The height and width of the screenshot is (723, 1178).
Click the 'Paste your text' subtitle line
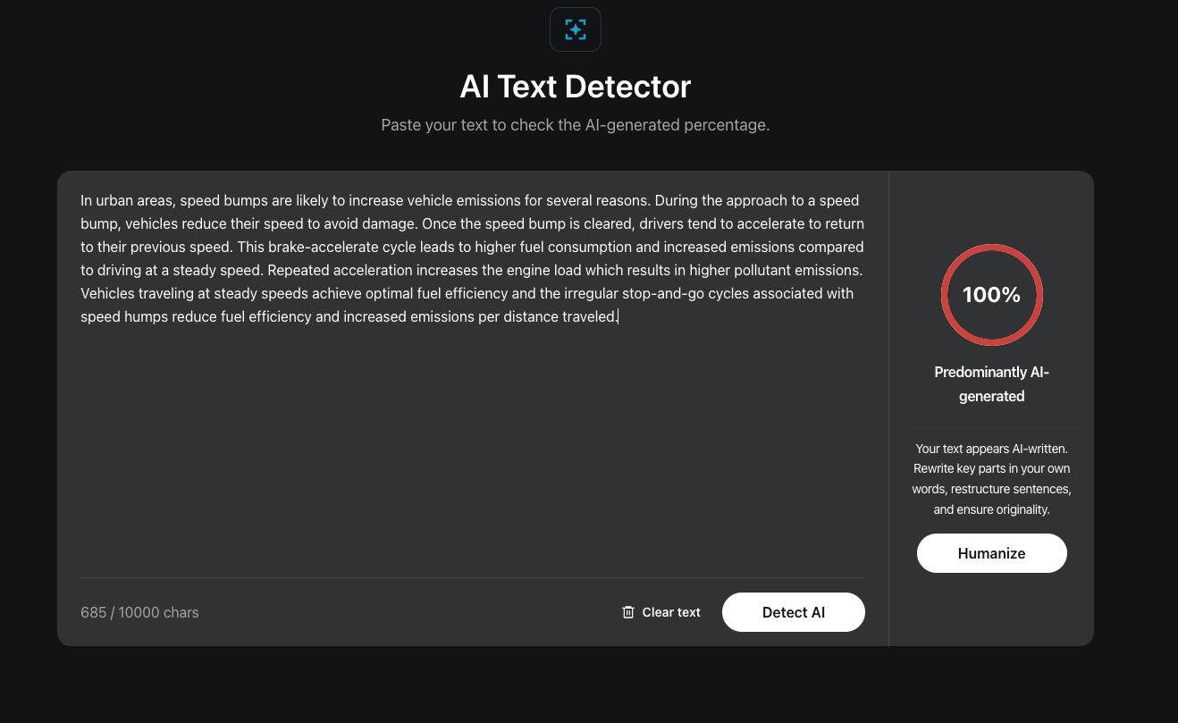(x=576, y=125)
